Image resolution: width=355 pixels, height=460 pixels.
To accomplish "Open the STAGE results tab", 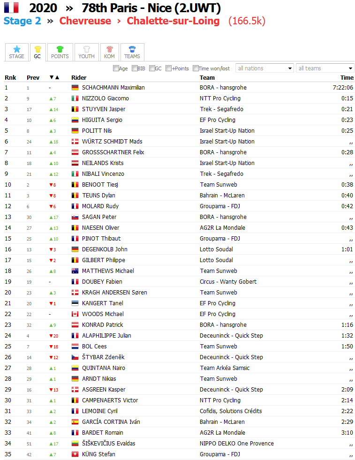I will pyautogui.click(x=16, y=52).
